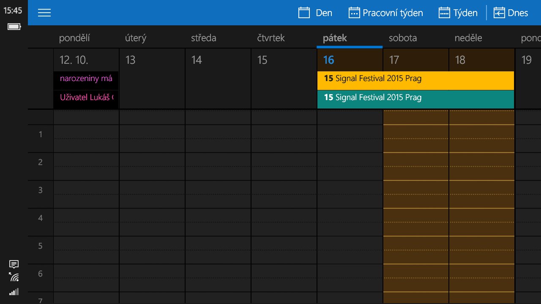Click the Pracovní týden calendar icon

pyautogui.click(x=354, y=13)
